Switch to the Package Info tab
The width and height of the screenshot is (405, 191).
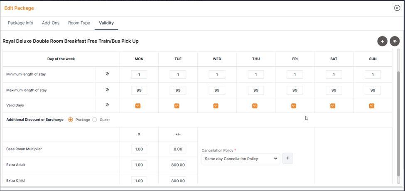pos(20,23)
